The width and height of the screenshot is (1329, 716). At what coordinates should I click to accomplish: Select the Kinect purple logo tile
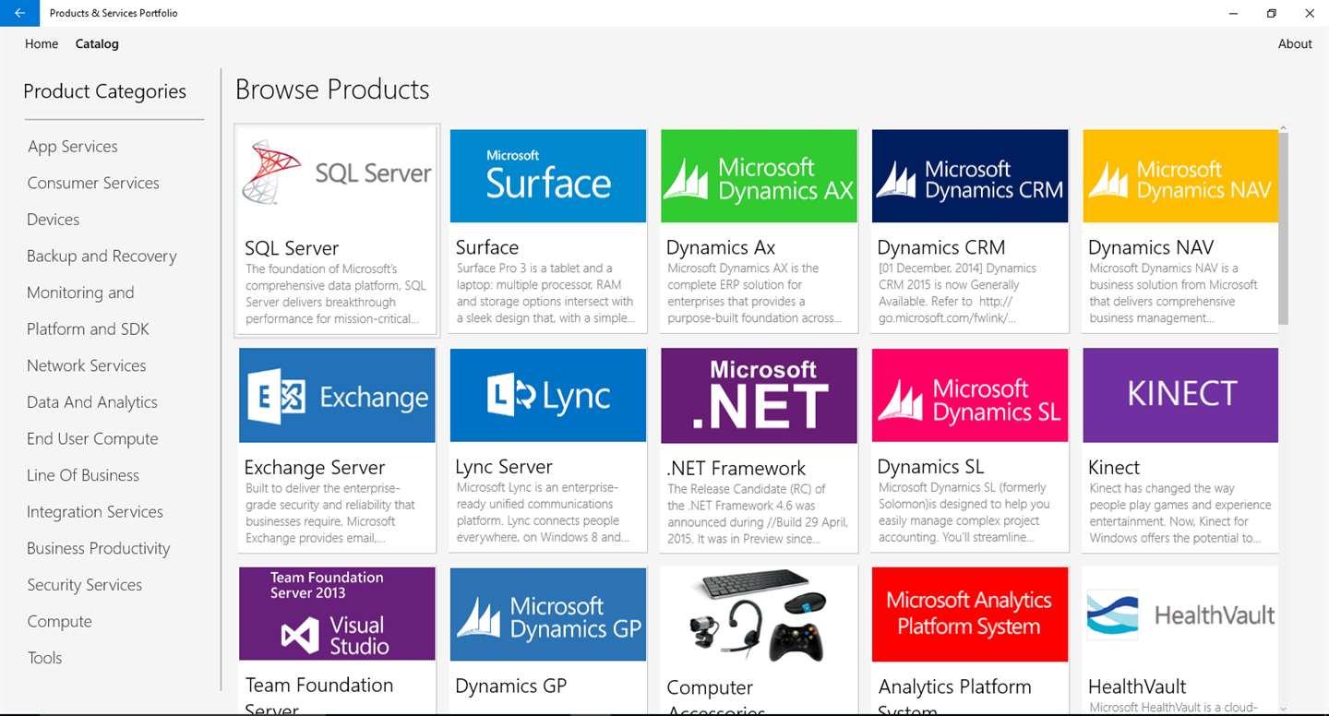1180,396
